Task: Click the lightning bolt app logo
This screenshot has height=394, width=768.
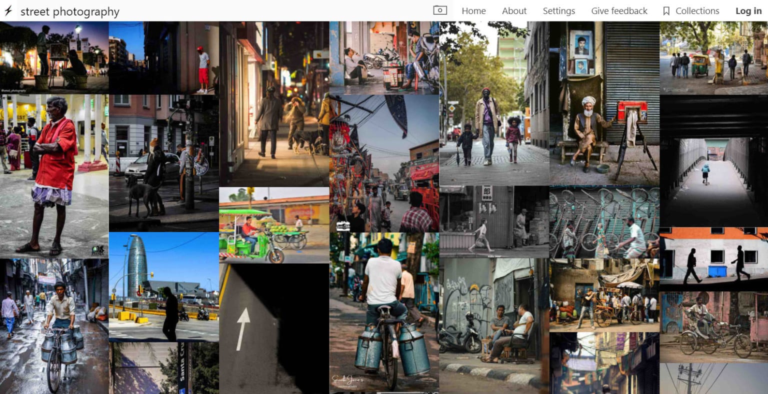Action: pos(7,11)
